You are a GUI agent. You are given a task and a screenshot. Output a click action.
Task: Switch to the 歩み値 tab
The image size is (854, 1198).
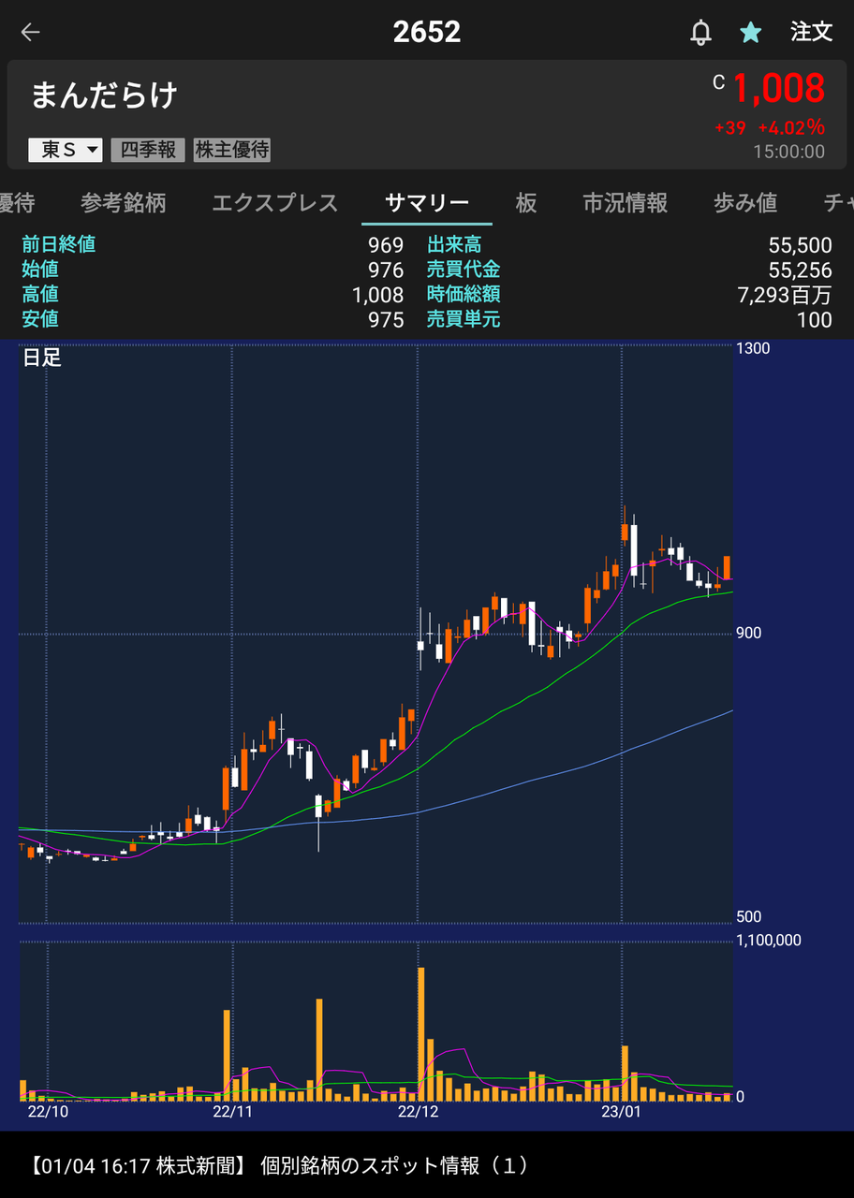[x=745, y=203]
